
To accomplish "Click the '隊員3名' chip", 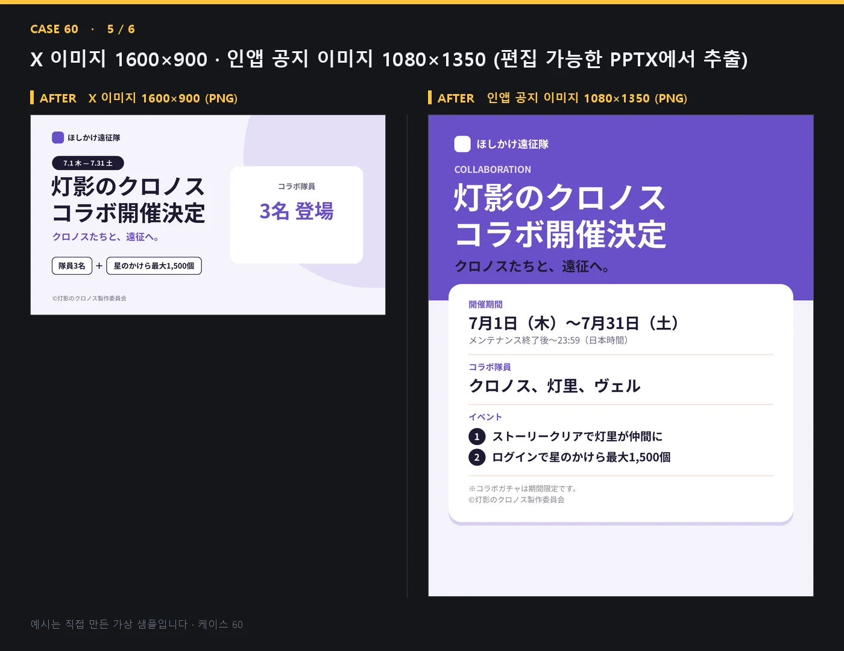I will coord(72,266).
